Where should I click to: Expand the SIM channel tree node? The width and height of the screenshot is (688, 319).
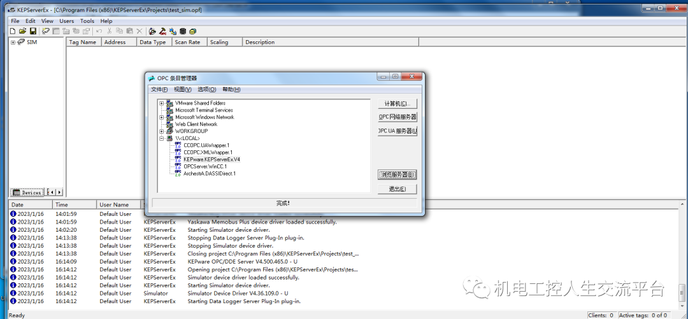tap(13, 43)
